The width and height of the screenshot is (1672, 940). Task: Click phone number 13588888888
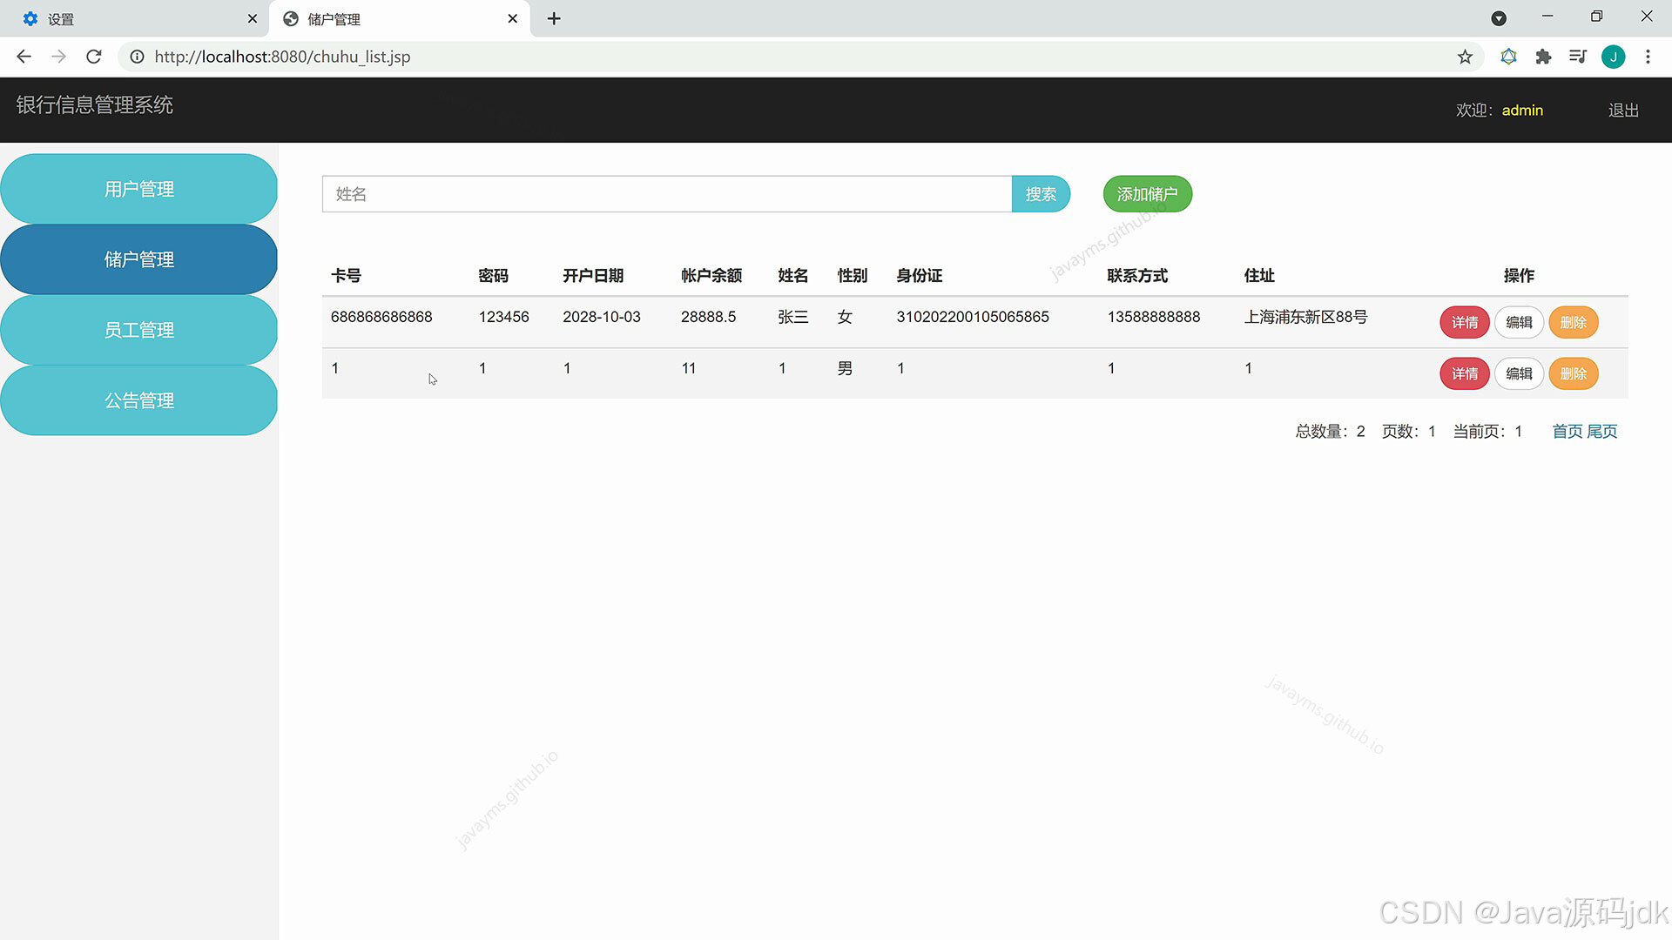coord(1154,317)
